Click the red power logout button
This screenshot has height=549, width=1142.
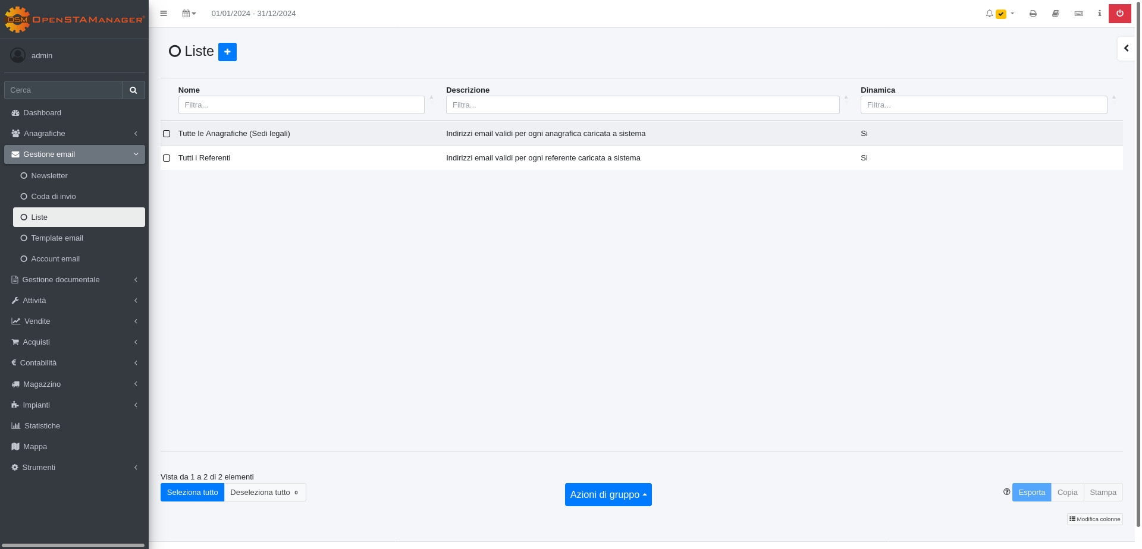(x=1119, y=14)
